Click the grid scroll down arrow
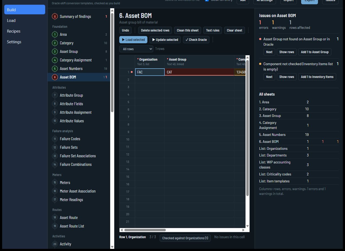345x251 pixels. pos(247,226)
